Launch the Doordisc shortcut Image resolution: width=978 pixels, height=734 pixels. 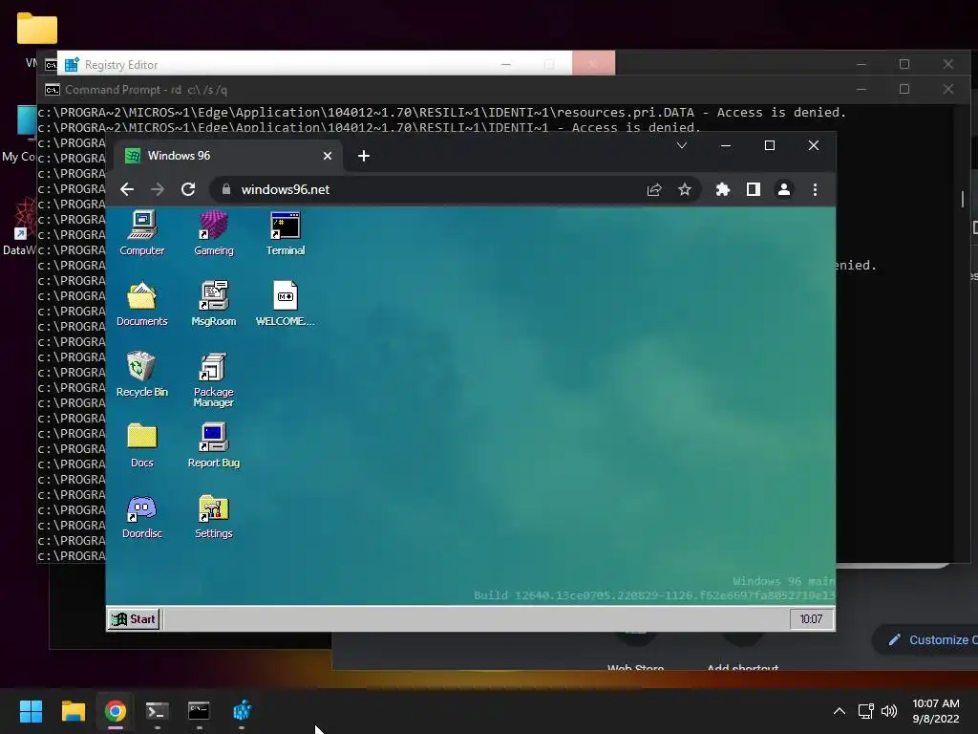tap(141, 517)
